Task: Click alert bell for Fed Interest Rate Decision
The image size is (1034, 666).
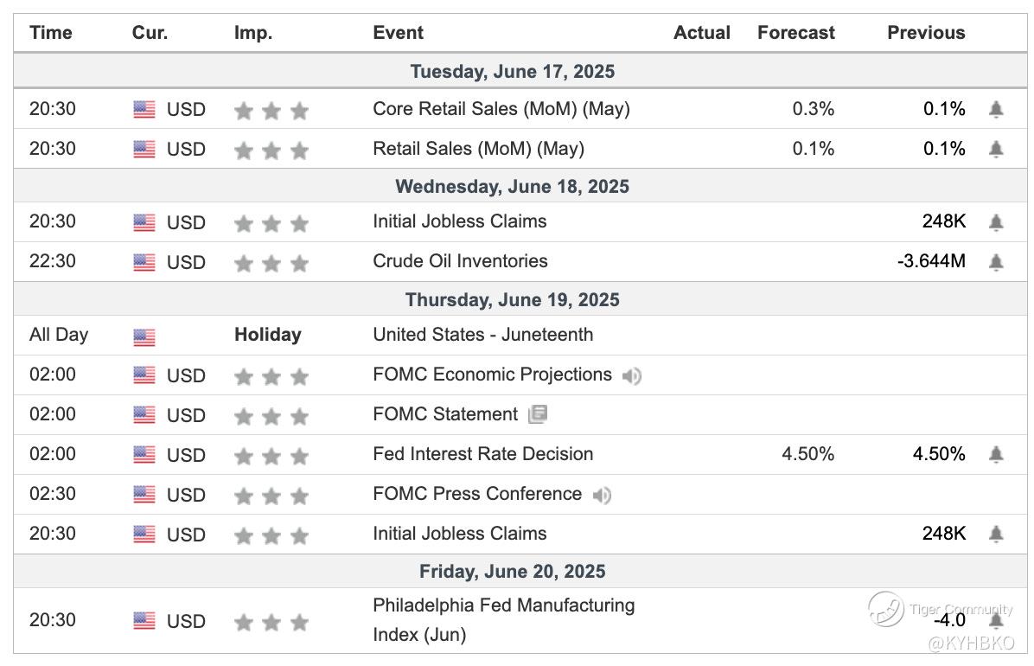Action: [x=996, y=455]
